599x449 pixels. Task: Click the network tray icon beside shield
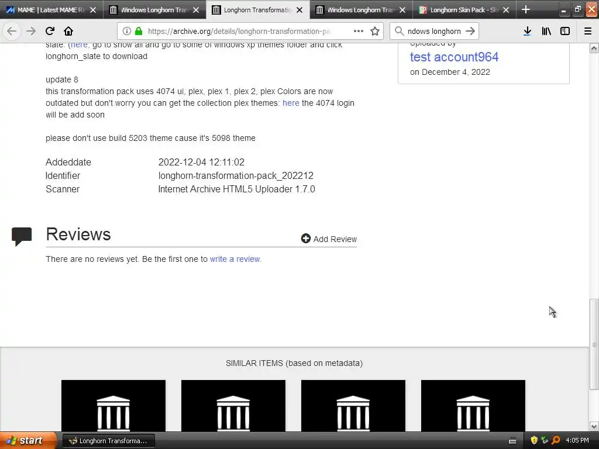click(545, 441)
